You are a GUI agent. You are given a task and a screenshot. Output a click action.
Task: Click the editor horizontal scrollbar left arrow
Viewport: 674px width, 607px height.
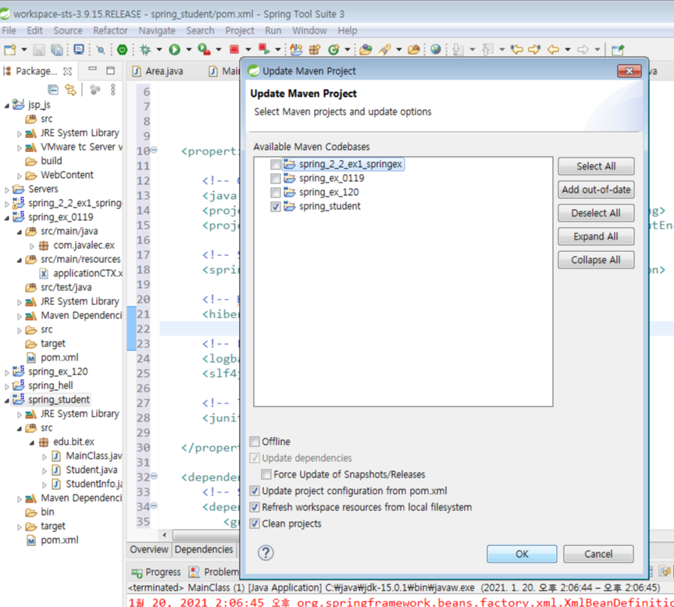point(164,535)
